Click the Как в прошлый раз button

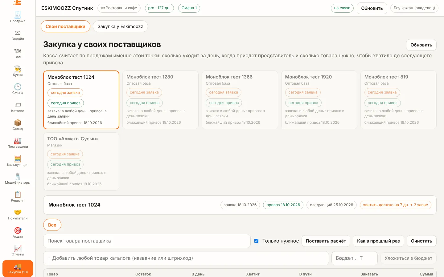coord(378,241)
